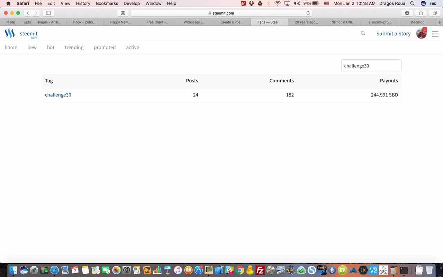This screenshot has width=443, height=277.
Task: Click the layers extension icon beside address bar
Action: tap(123, 13)
